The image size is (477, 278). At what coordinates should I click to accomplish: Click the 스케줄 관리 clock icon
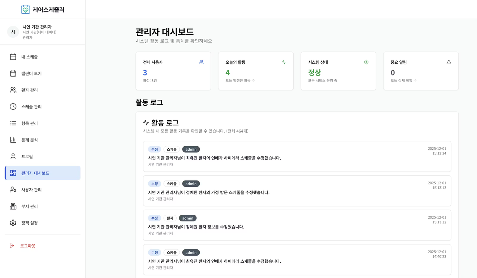(13, 106)
